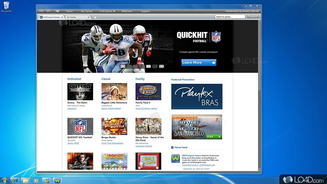Open the WildCoins menu item

point(127,11)
